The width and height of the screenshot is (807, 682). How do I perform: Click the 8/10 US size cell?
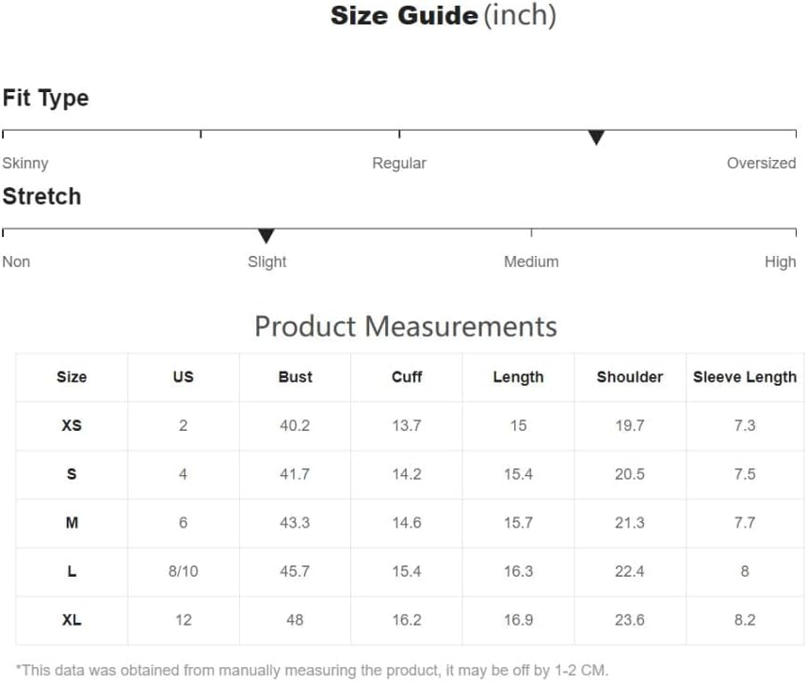(184, 571)
